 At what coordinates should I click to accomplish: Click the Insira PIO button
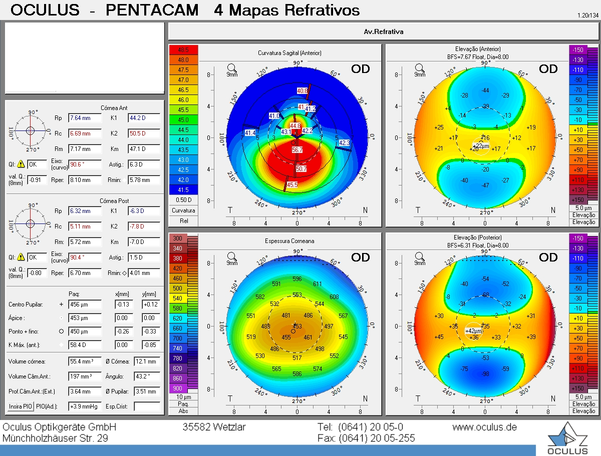tap(21, 406)
